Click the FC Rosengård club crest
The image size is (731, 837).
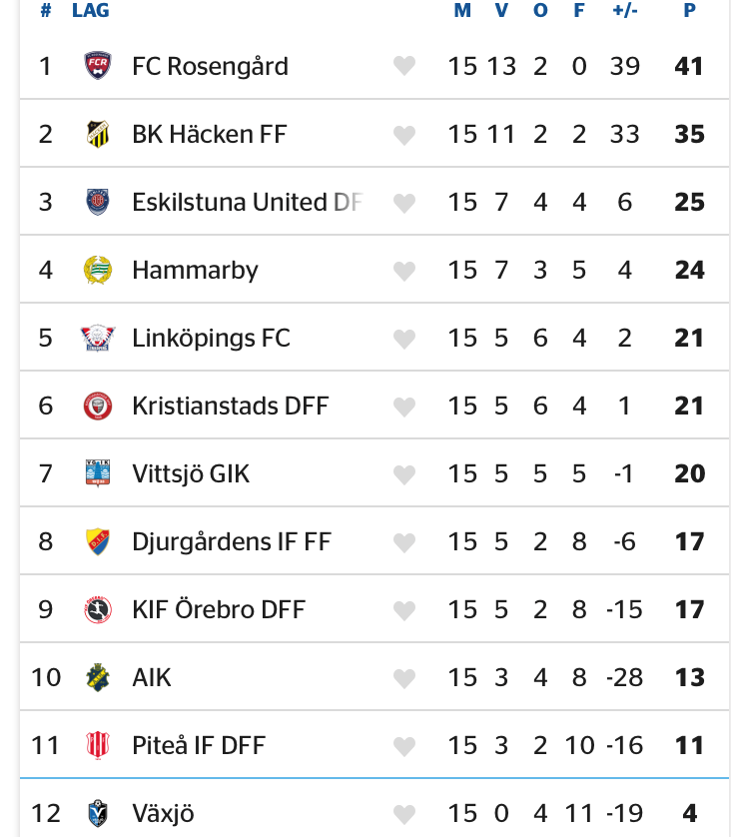[x=97, y=67]
